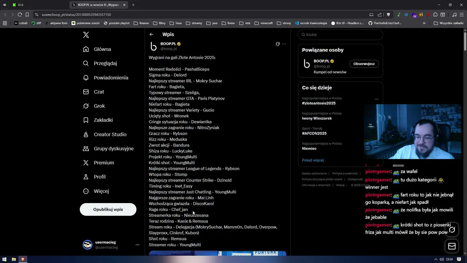Click the Opublikuj wpis button
Image resolution: width=467 pixels, height=263 pixels.
(x=108, y=209)
